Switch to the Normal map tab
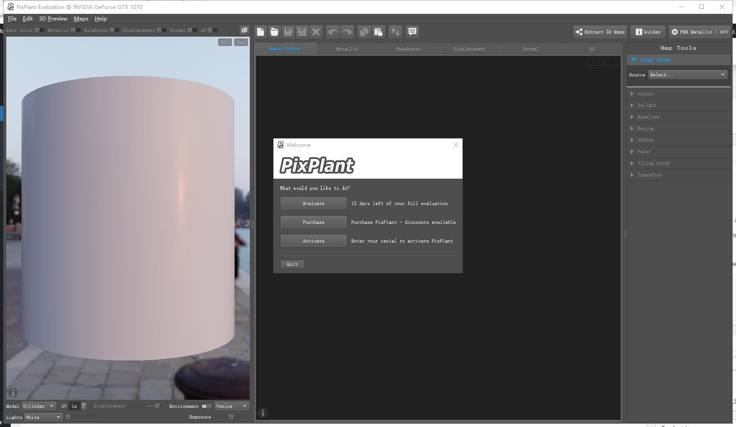This screenshot has height=427, width=736. pos(531,49)
